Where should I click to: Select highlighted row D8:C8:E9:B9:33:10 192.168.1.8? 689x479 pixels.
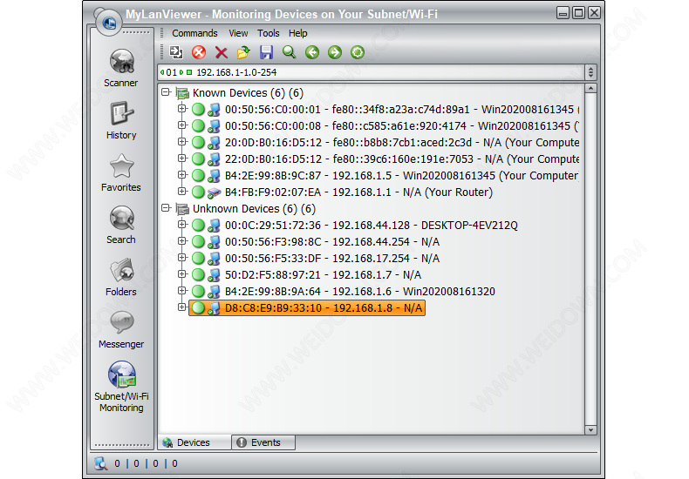coord(307,308)
